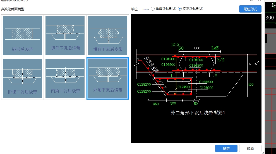Pick the 槽形下沉后浇带 section type
This screenshot has width=276, height=154.
108,36
